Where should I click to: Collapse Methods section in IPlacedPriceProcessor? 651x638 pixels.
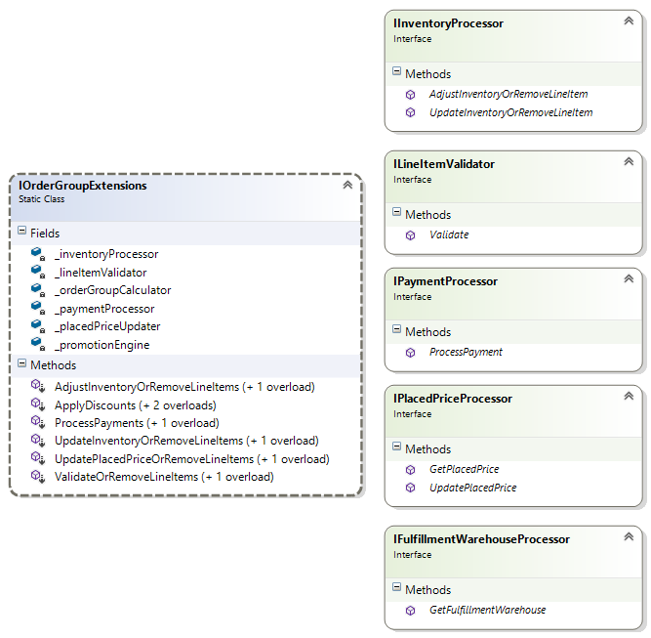coord(397,447)
